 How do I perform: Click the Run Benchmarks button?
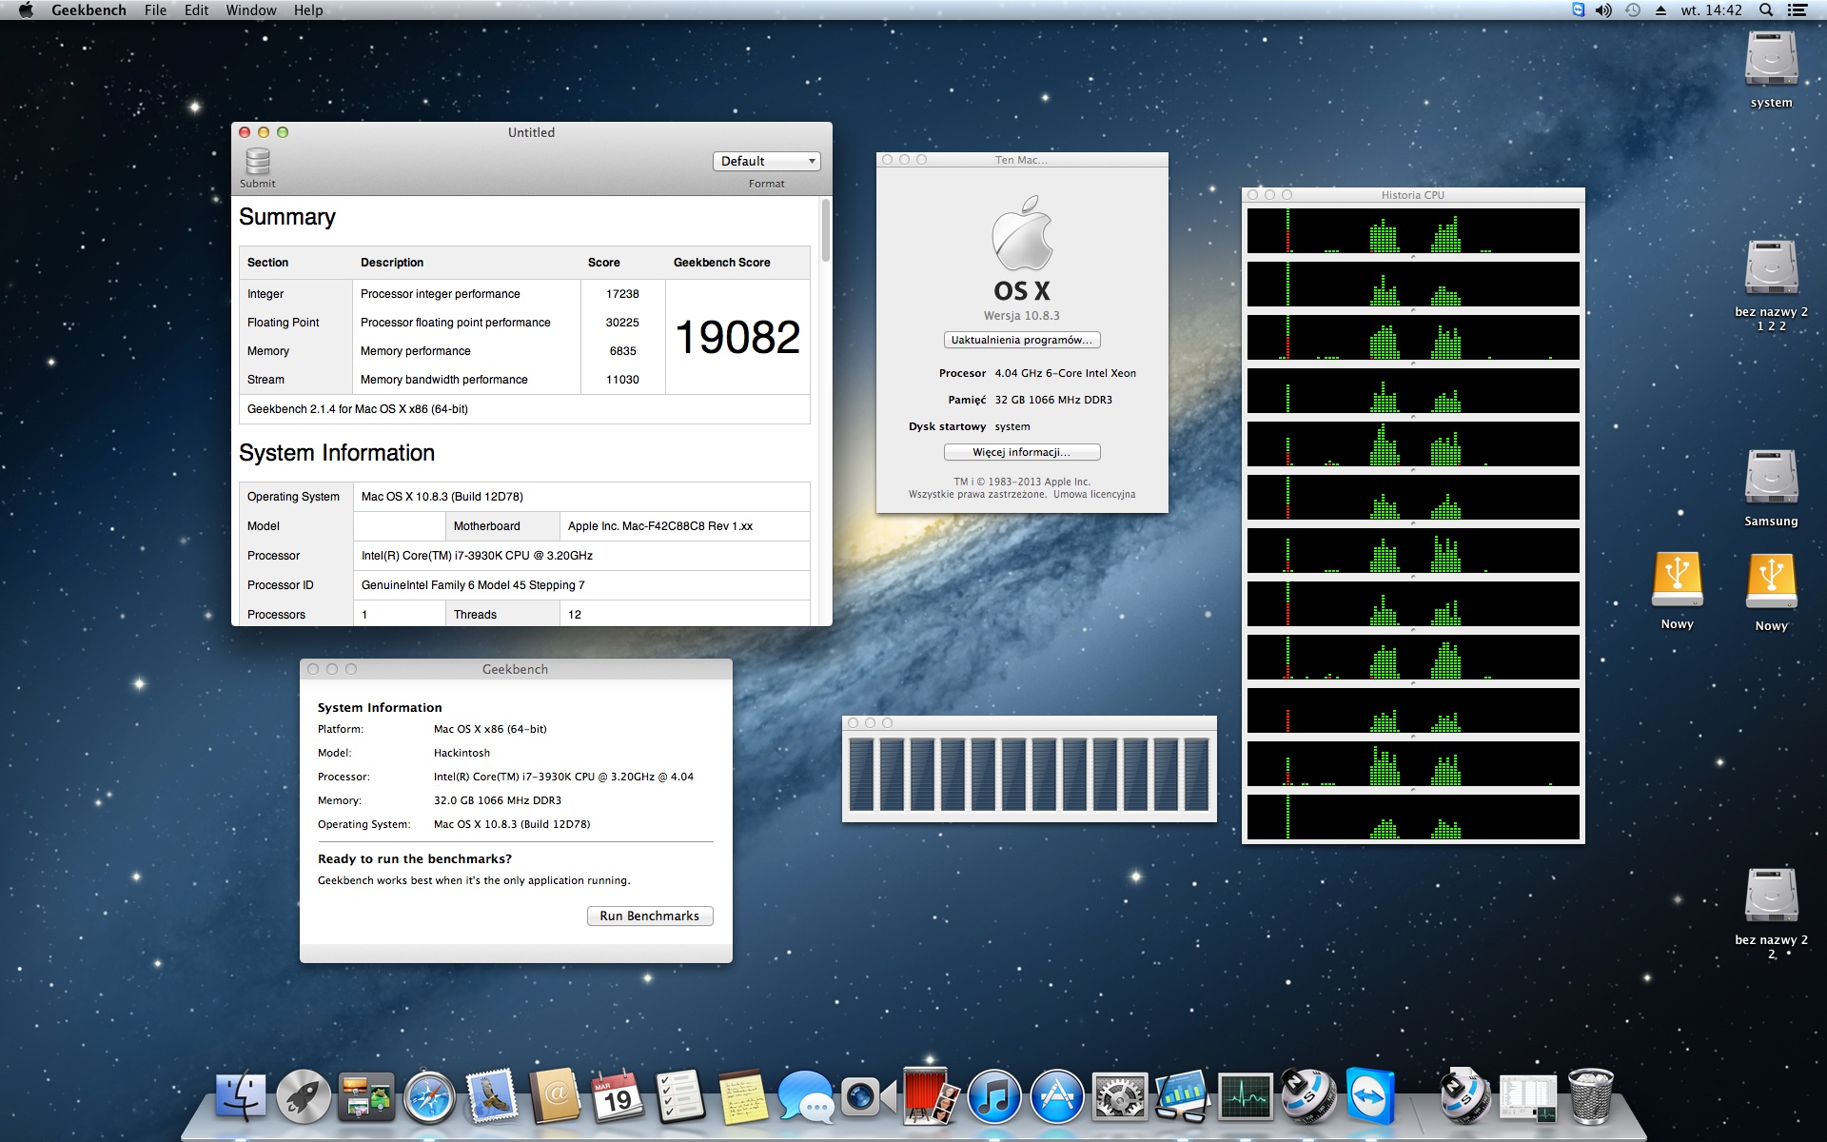[650, 916]
